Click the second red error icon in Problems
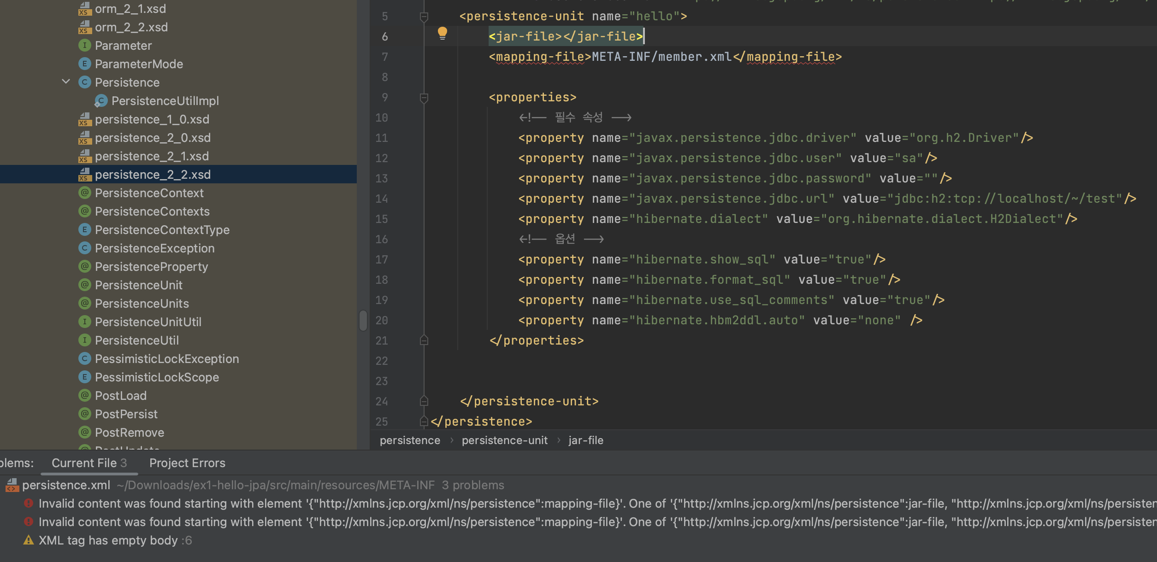The image size is (1157, 562). (29, 522)
